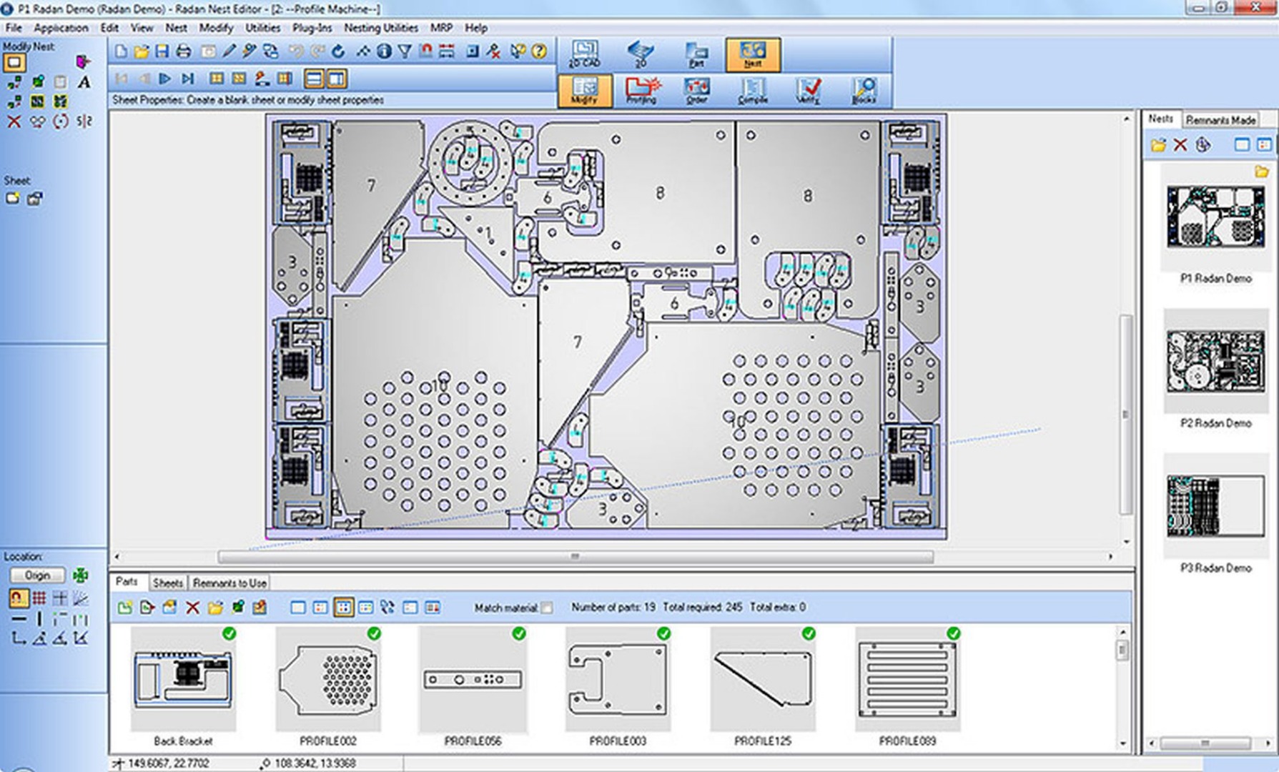Open the Profiling mode

641,91
